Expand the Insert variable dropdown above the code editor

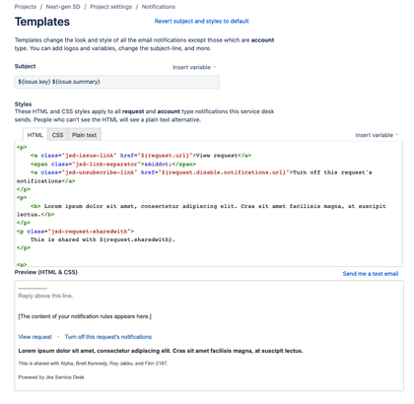377,135
